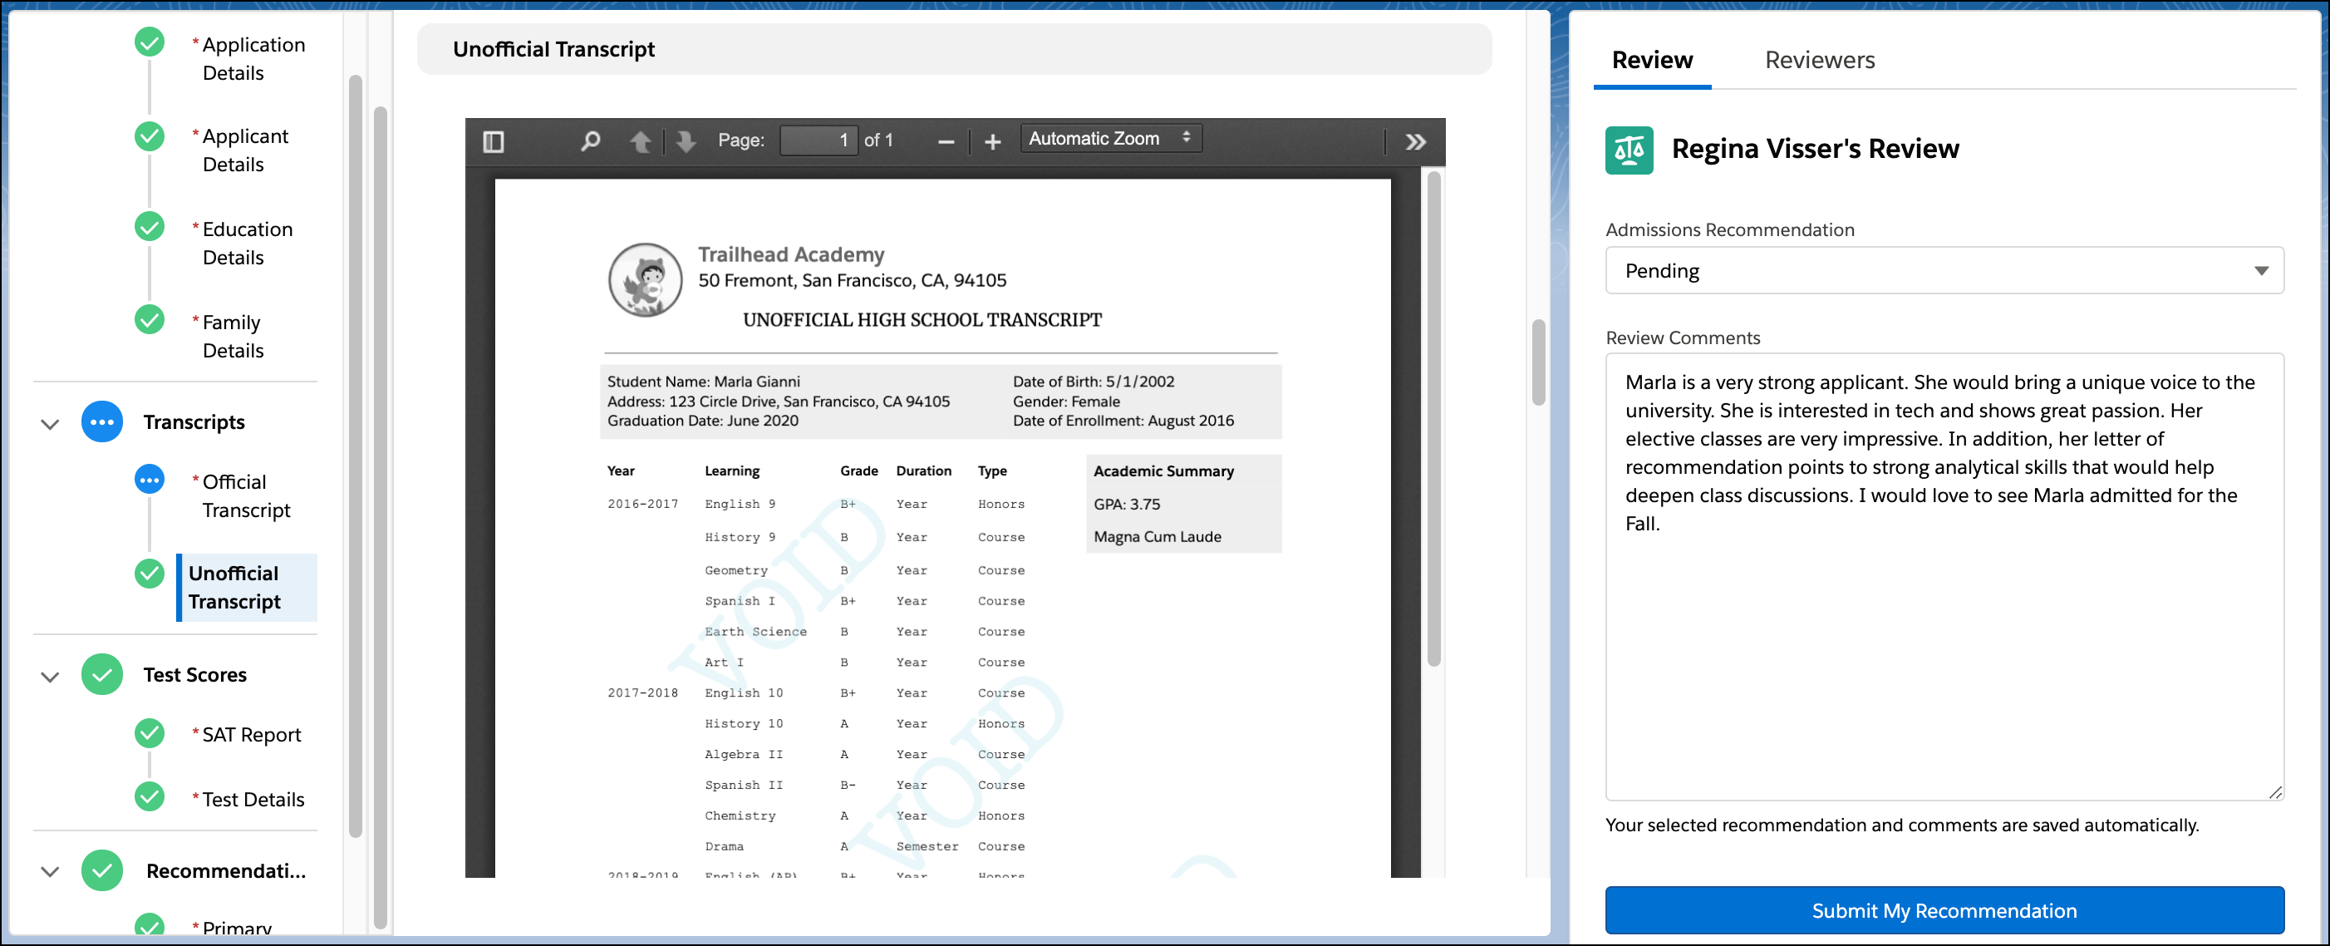This screenshot has width=2330, height=946.
Task: Open the Education Details item
Action: pos(246,243)
